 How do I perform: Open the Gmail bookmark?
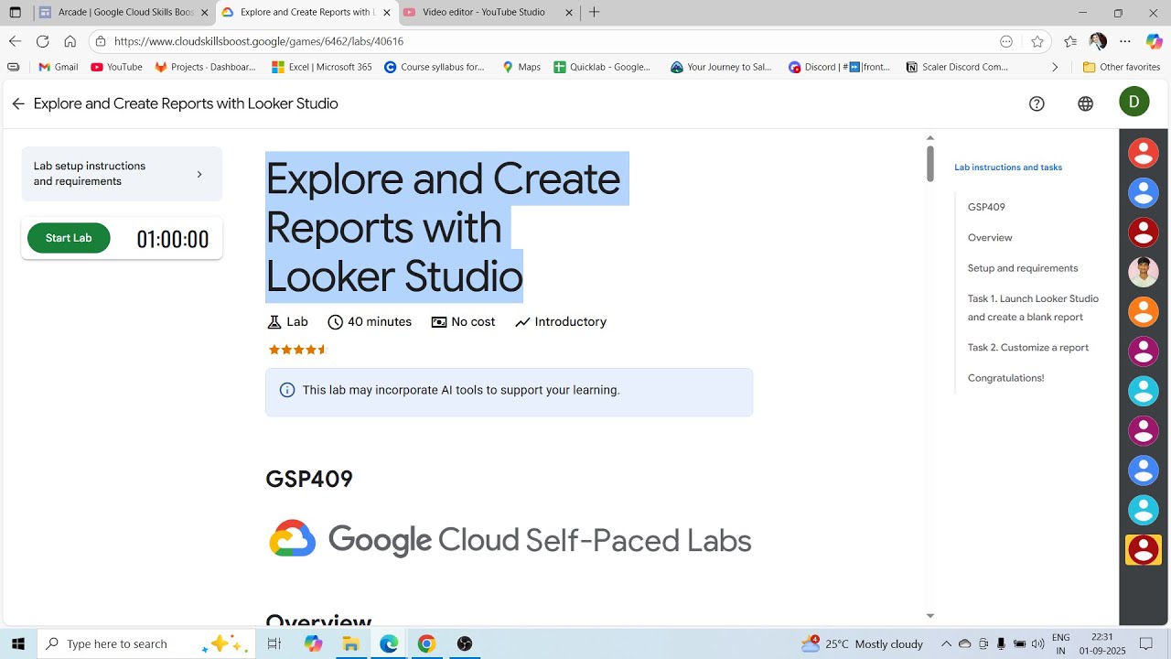tap(58, 67)
